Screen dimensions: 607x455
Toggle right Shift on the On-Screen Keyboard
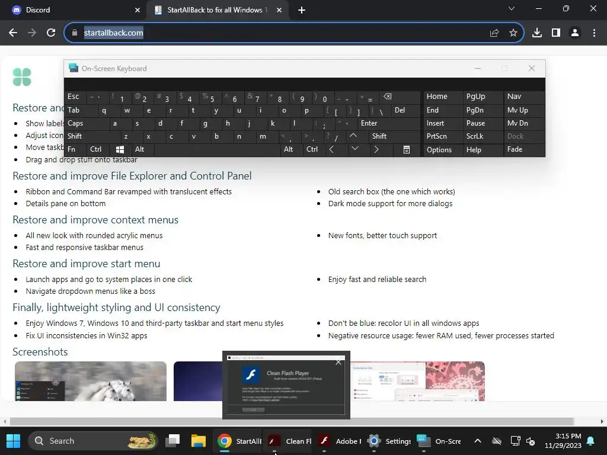click(394, 136)
